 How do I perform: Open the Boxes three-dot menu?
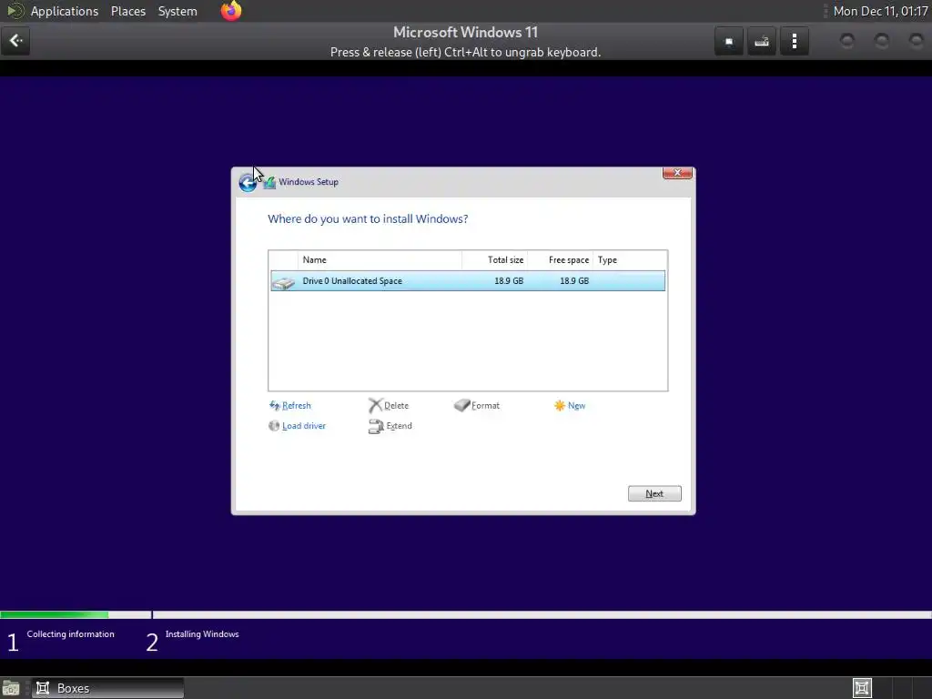pos(794,41)
